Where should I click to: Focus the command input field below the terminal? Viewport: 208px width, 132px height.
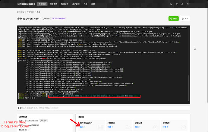coord(103,108)
